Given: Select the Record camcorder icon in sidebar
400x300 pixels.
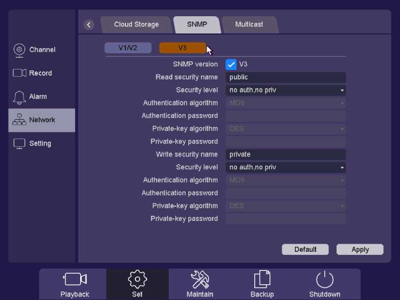Looking at the screenshot, I should click(x=19, y=73).
